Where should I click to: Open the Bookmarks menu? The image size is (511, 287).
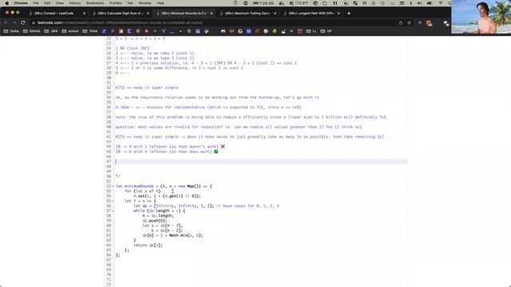point(95,3)
